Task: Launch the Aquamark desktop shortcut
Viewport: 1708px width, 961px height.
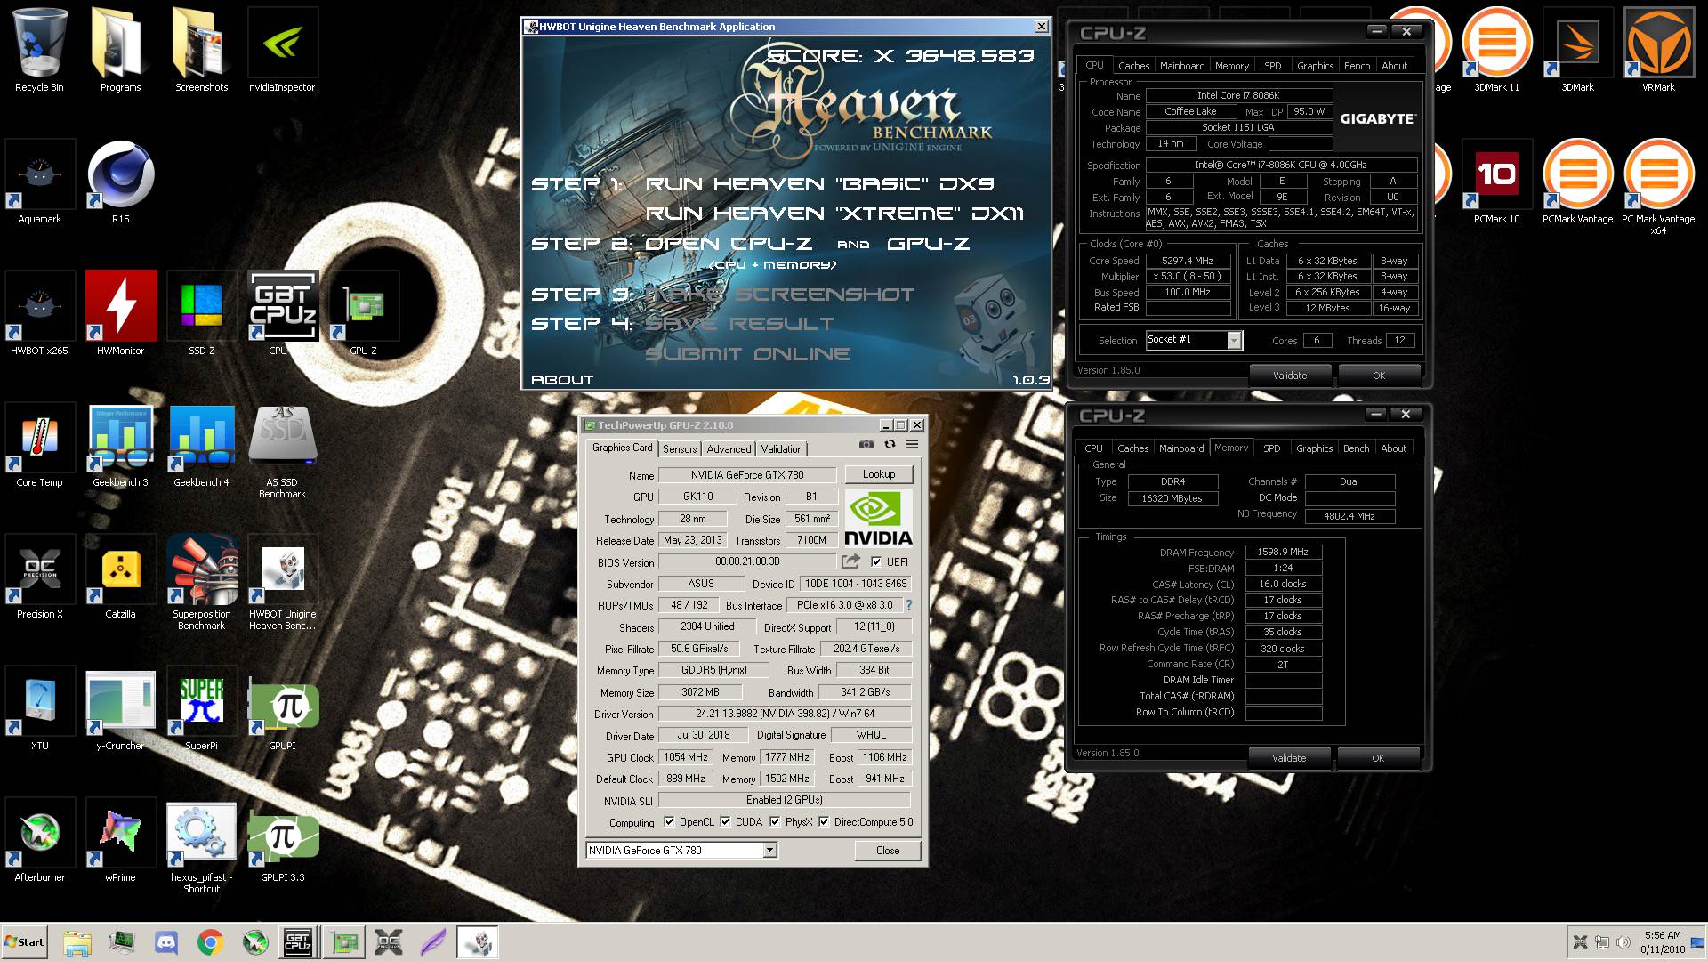Action: click(39, 183)
